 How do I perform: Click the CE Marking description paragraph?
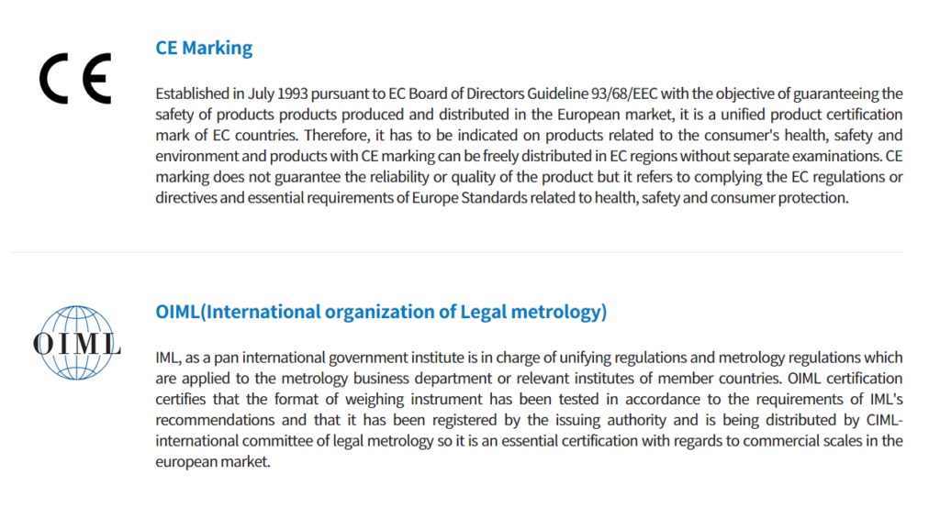529,146
